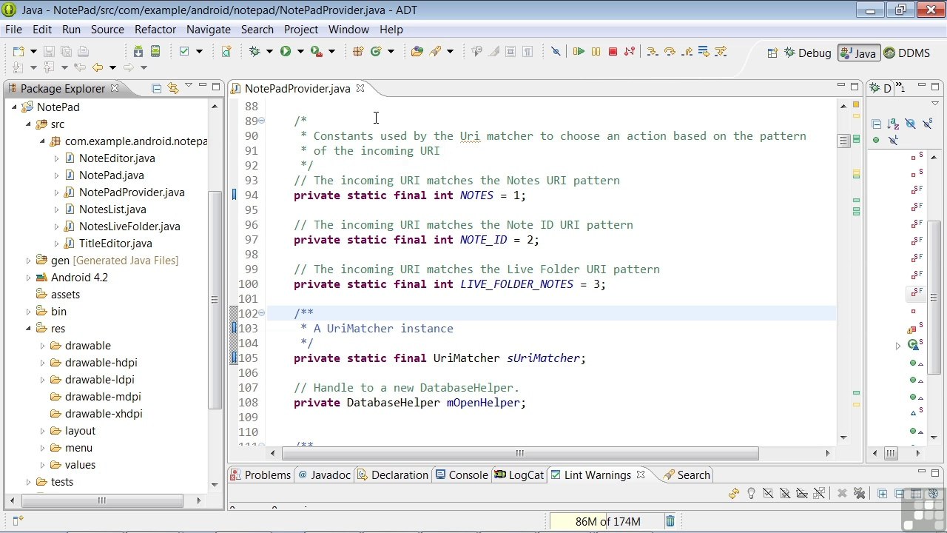Click the Step Return icon
The image size is (947, 533).
point(687,51)
